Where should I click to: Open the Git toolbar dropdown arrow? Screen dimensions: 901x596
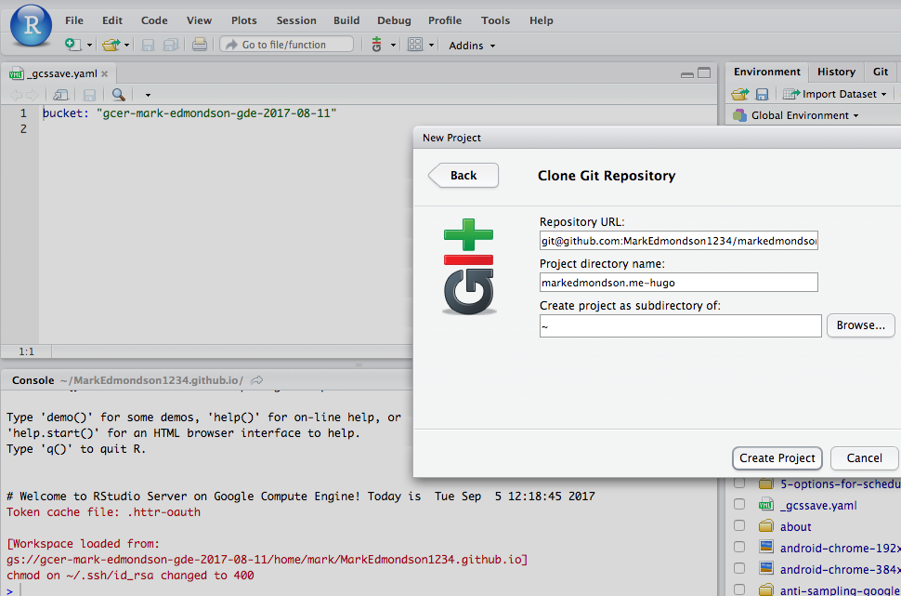394,46
